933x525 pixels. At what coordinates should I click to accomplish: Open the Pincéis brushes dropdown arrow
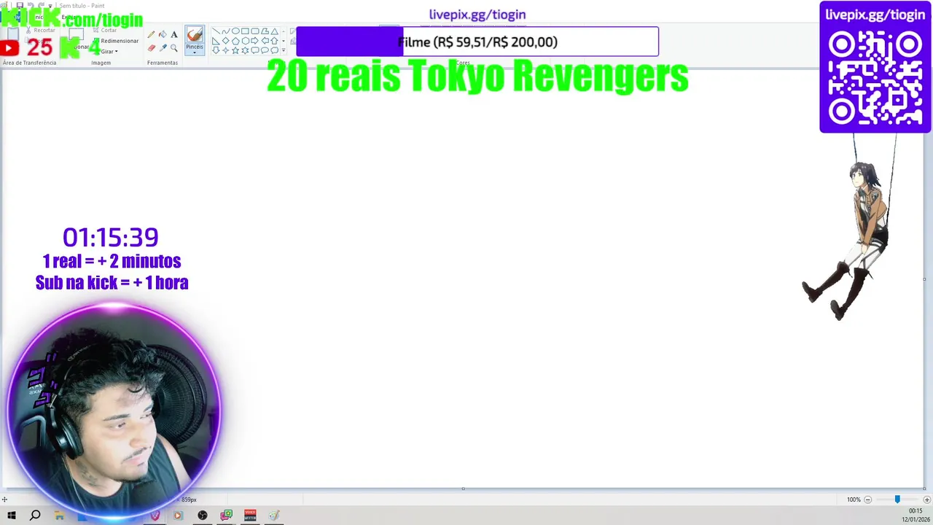[x=195, y=52]
